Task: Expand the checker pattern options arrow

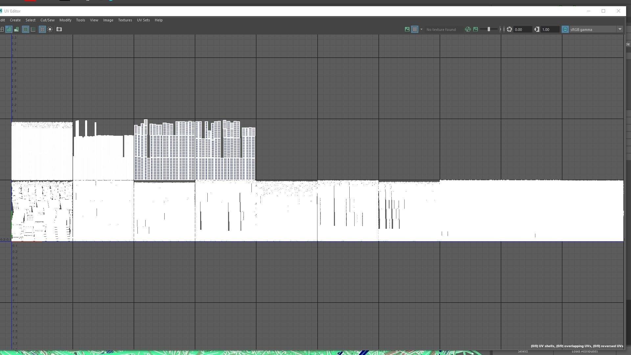Action: pyautogui.click(x=421, y=29)
